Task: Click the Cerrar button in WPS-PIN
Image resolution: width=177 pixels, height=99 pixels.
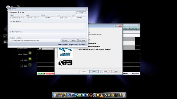Action: pos(81,13)
